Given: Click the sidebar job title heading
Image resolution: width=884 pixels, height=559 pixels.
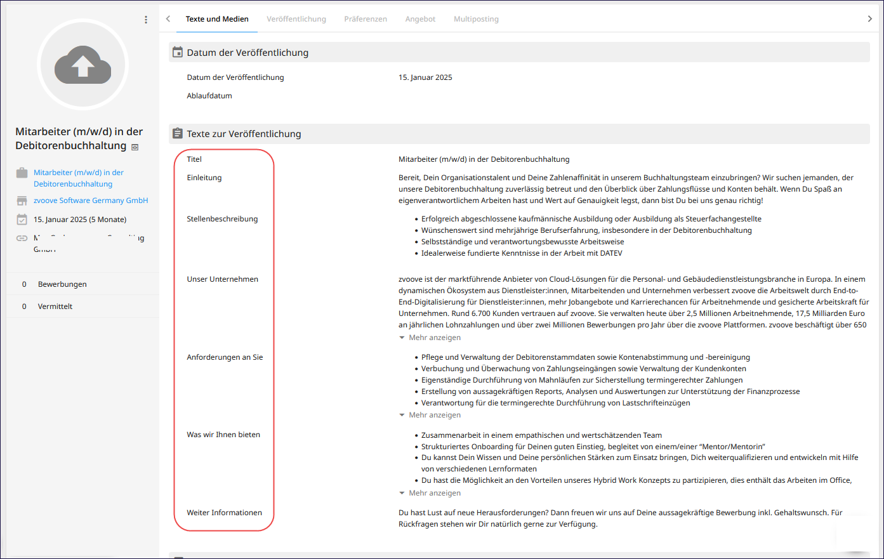Looking at the screenshot, I should (79, 138).
